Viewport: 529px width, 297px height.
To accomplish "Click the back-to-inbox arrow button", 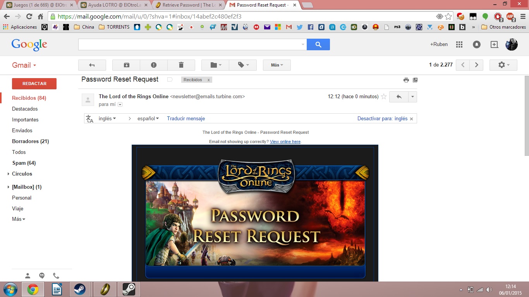I will coord(92,65).
